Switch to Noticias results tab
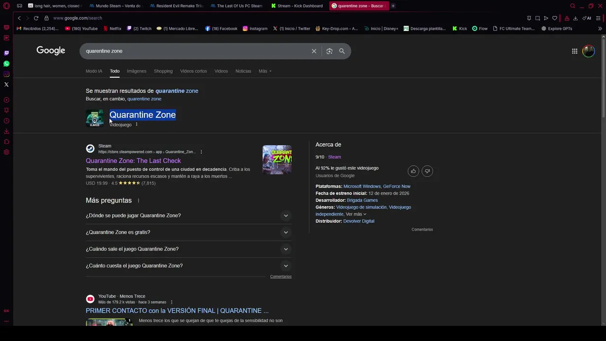The height and width of the screenshot is (341, 606). coord(243,71)
